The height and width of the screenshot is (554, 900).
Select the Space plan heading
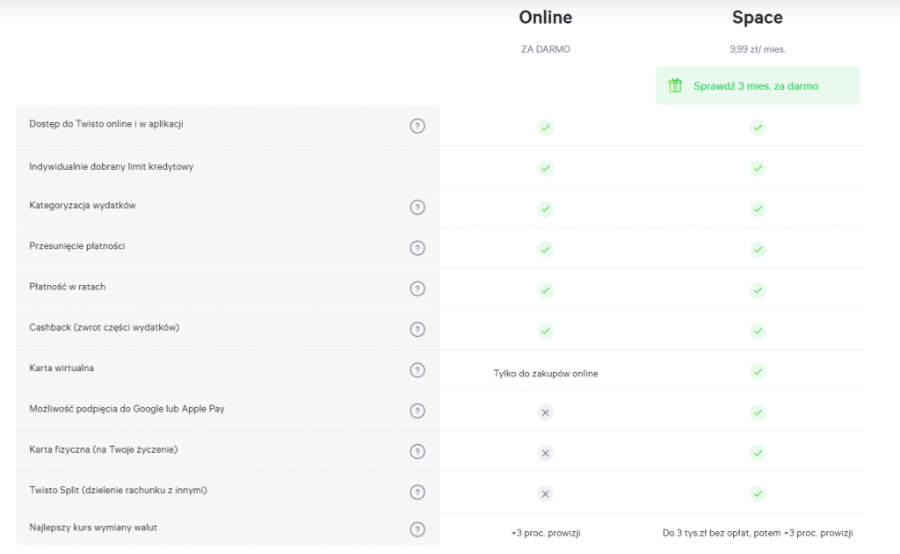tap(758, 18)
